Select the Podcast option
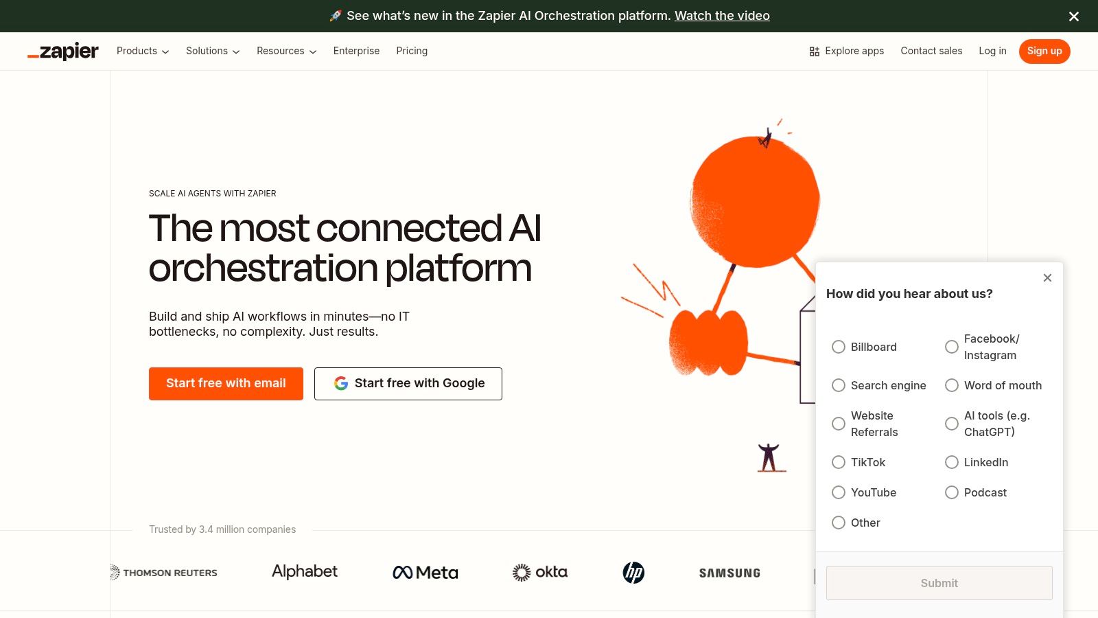This screenshot has height=618, width=1098. [x=952, y=492]
